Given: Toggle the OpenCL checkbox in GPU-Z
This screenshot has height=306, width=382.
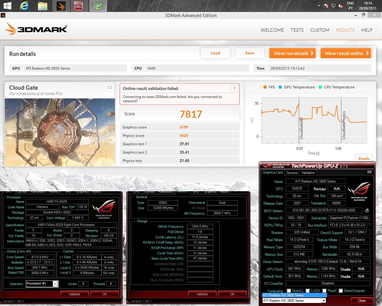Looking at the screenshot, I should (289, 290).
